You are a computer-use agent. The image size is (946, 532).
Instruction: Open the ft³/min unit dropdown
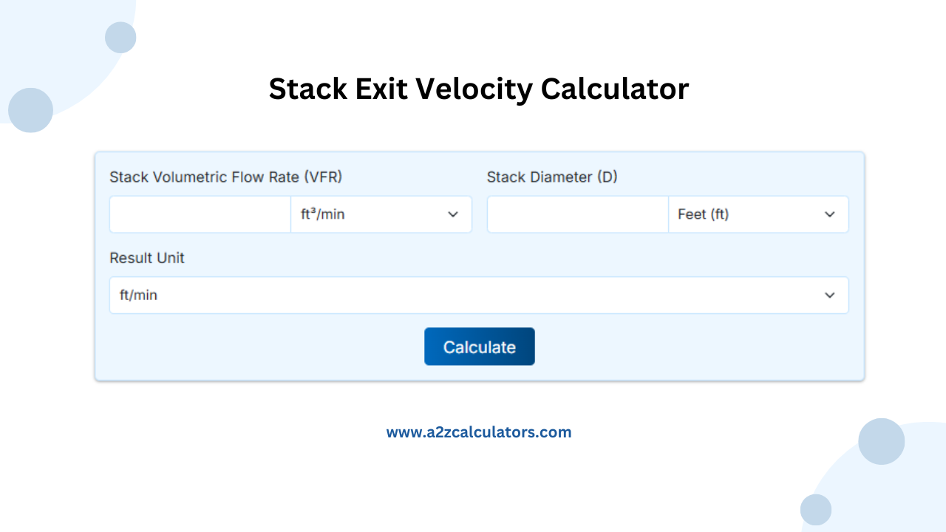pos(381,214)
